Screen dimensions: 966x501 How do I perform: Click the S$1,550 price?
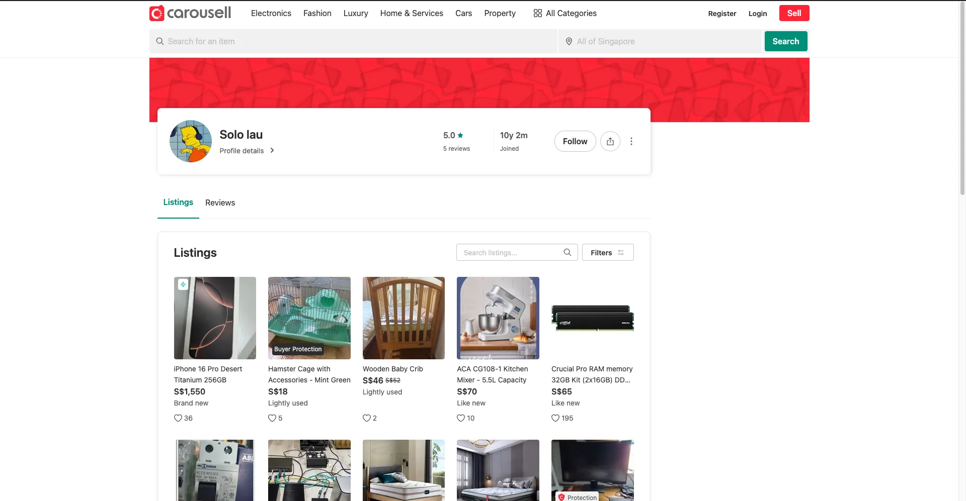(190, 391)
